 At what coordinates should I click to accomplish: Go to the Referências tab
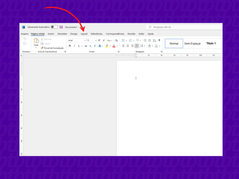click(97, 34)
